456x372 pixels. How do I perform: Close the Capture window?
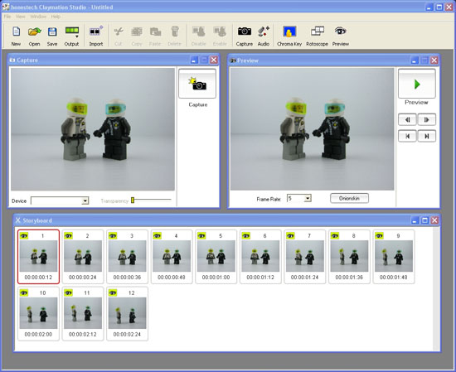pyautogui.click(x=214, y=60)
